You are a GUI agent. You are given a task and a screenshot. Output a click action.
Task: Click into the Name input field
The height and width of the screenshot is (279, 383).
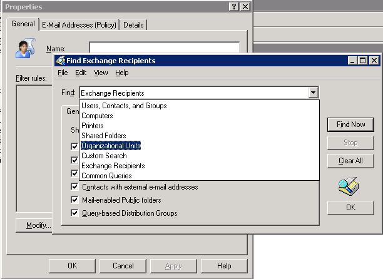click(165, 48)
